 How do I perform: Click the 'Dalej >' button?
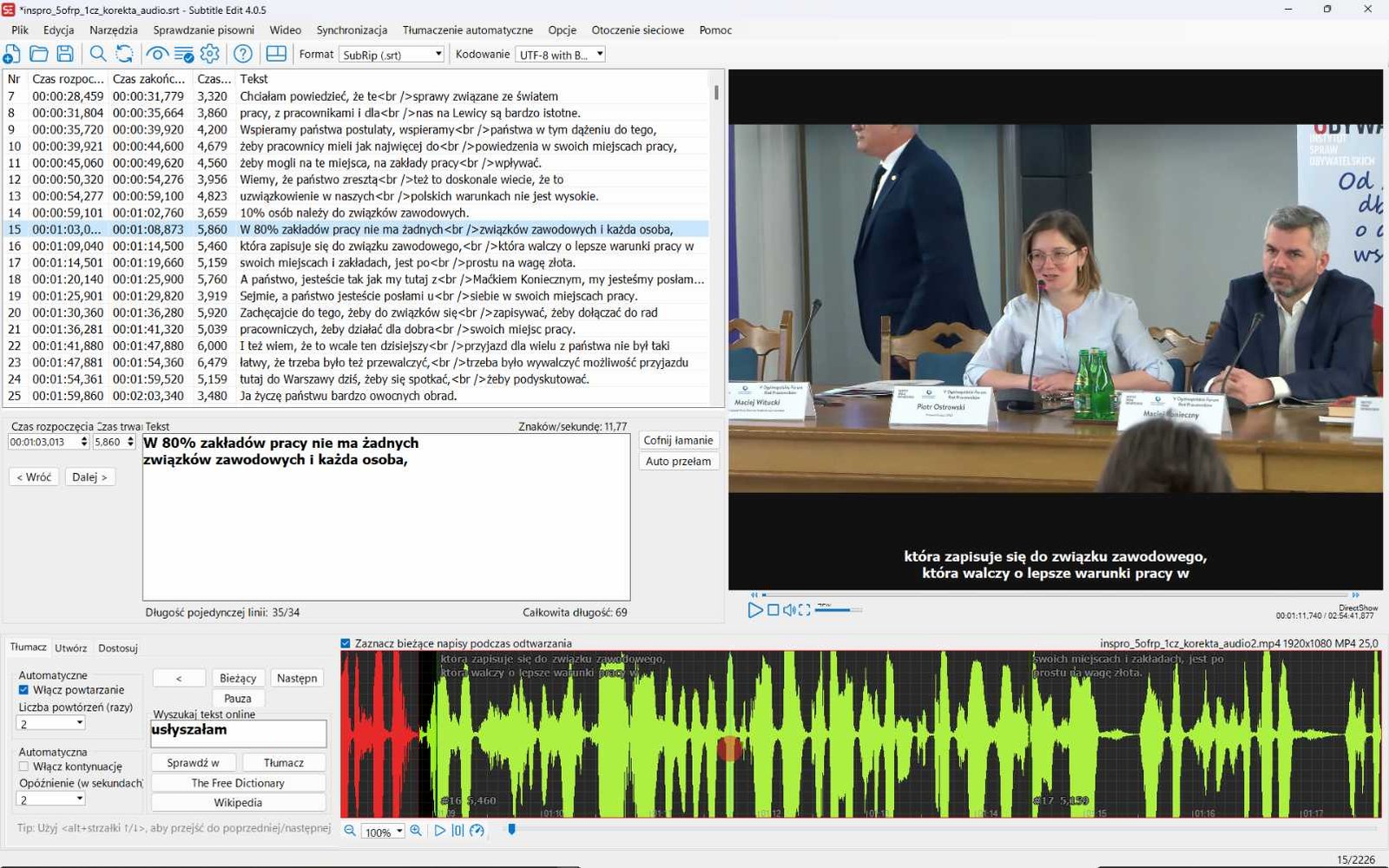click(89, 477)
